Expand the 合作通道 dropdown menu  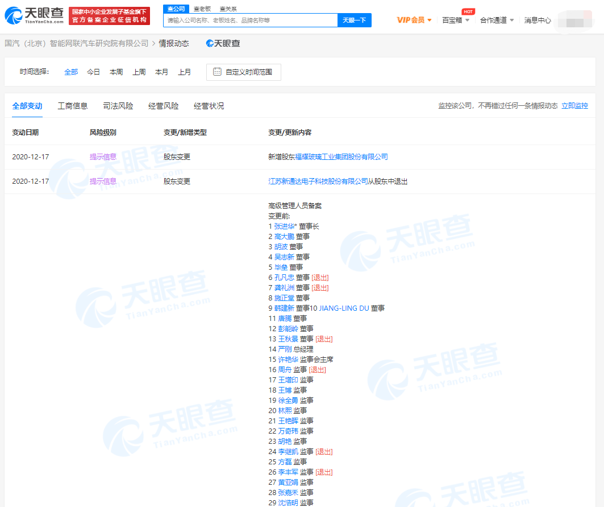497,20
